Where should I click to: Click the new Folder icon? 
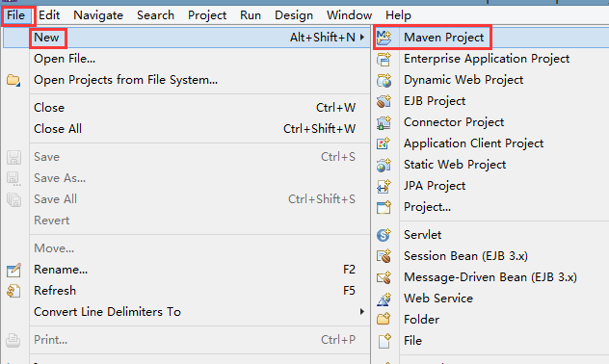click(384, 320)
